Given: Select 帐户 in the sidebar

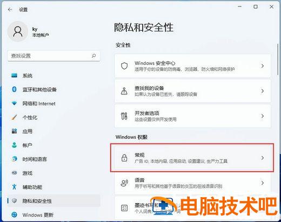Looking at the screenshot, I should tap(54, 145).
